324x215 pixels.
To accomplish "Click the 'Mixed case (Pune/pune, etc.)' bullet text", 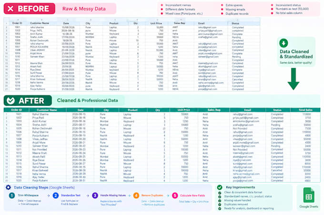I will (184, 14).
